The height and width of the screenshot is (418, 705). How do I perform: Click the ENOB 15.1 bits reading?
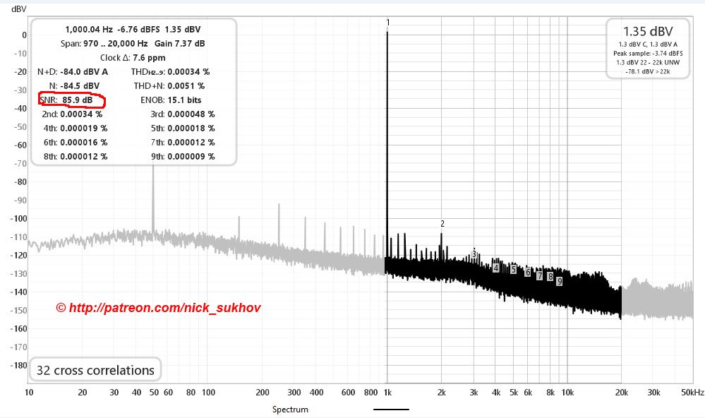pos(171,100)
